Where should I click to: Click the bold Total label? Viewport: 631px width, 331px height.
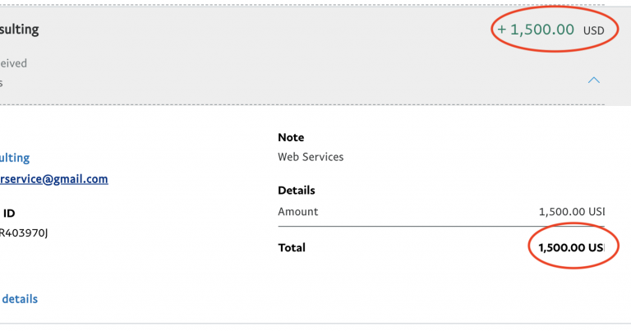coord(292,247)
